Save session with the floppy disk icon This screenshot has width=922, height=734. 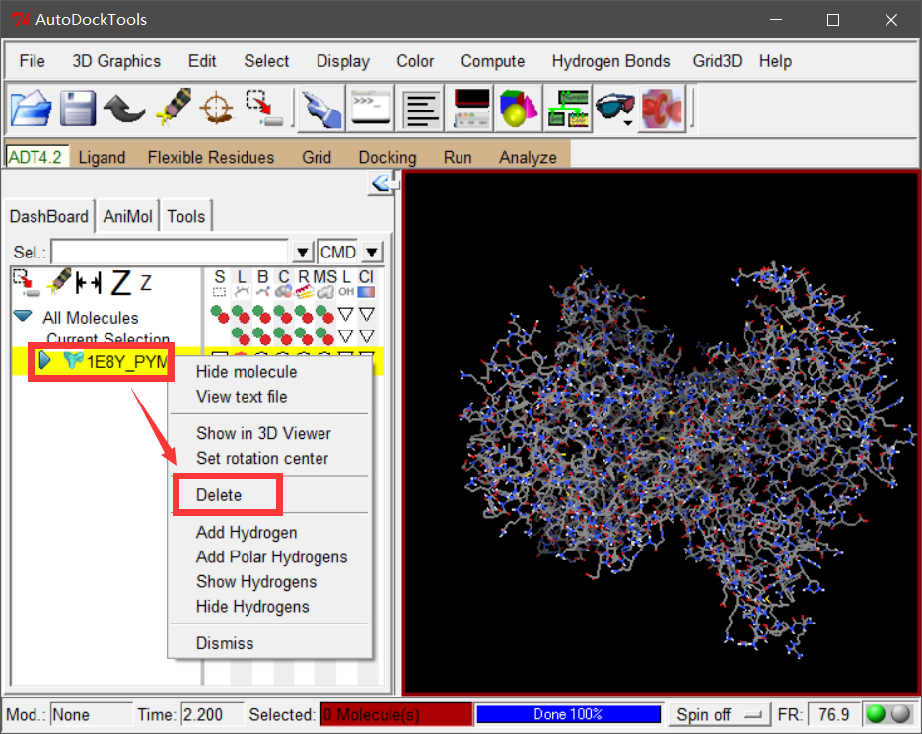[x=78, y=107]
